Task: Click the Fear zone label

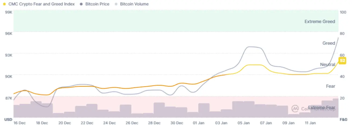Action: [331, 86]
